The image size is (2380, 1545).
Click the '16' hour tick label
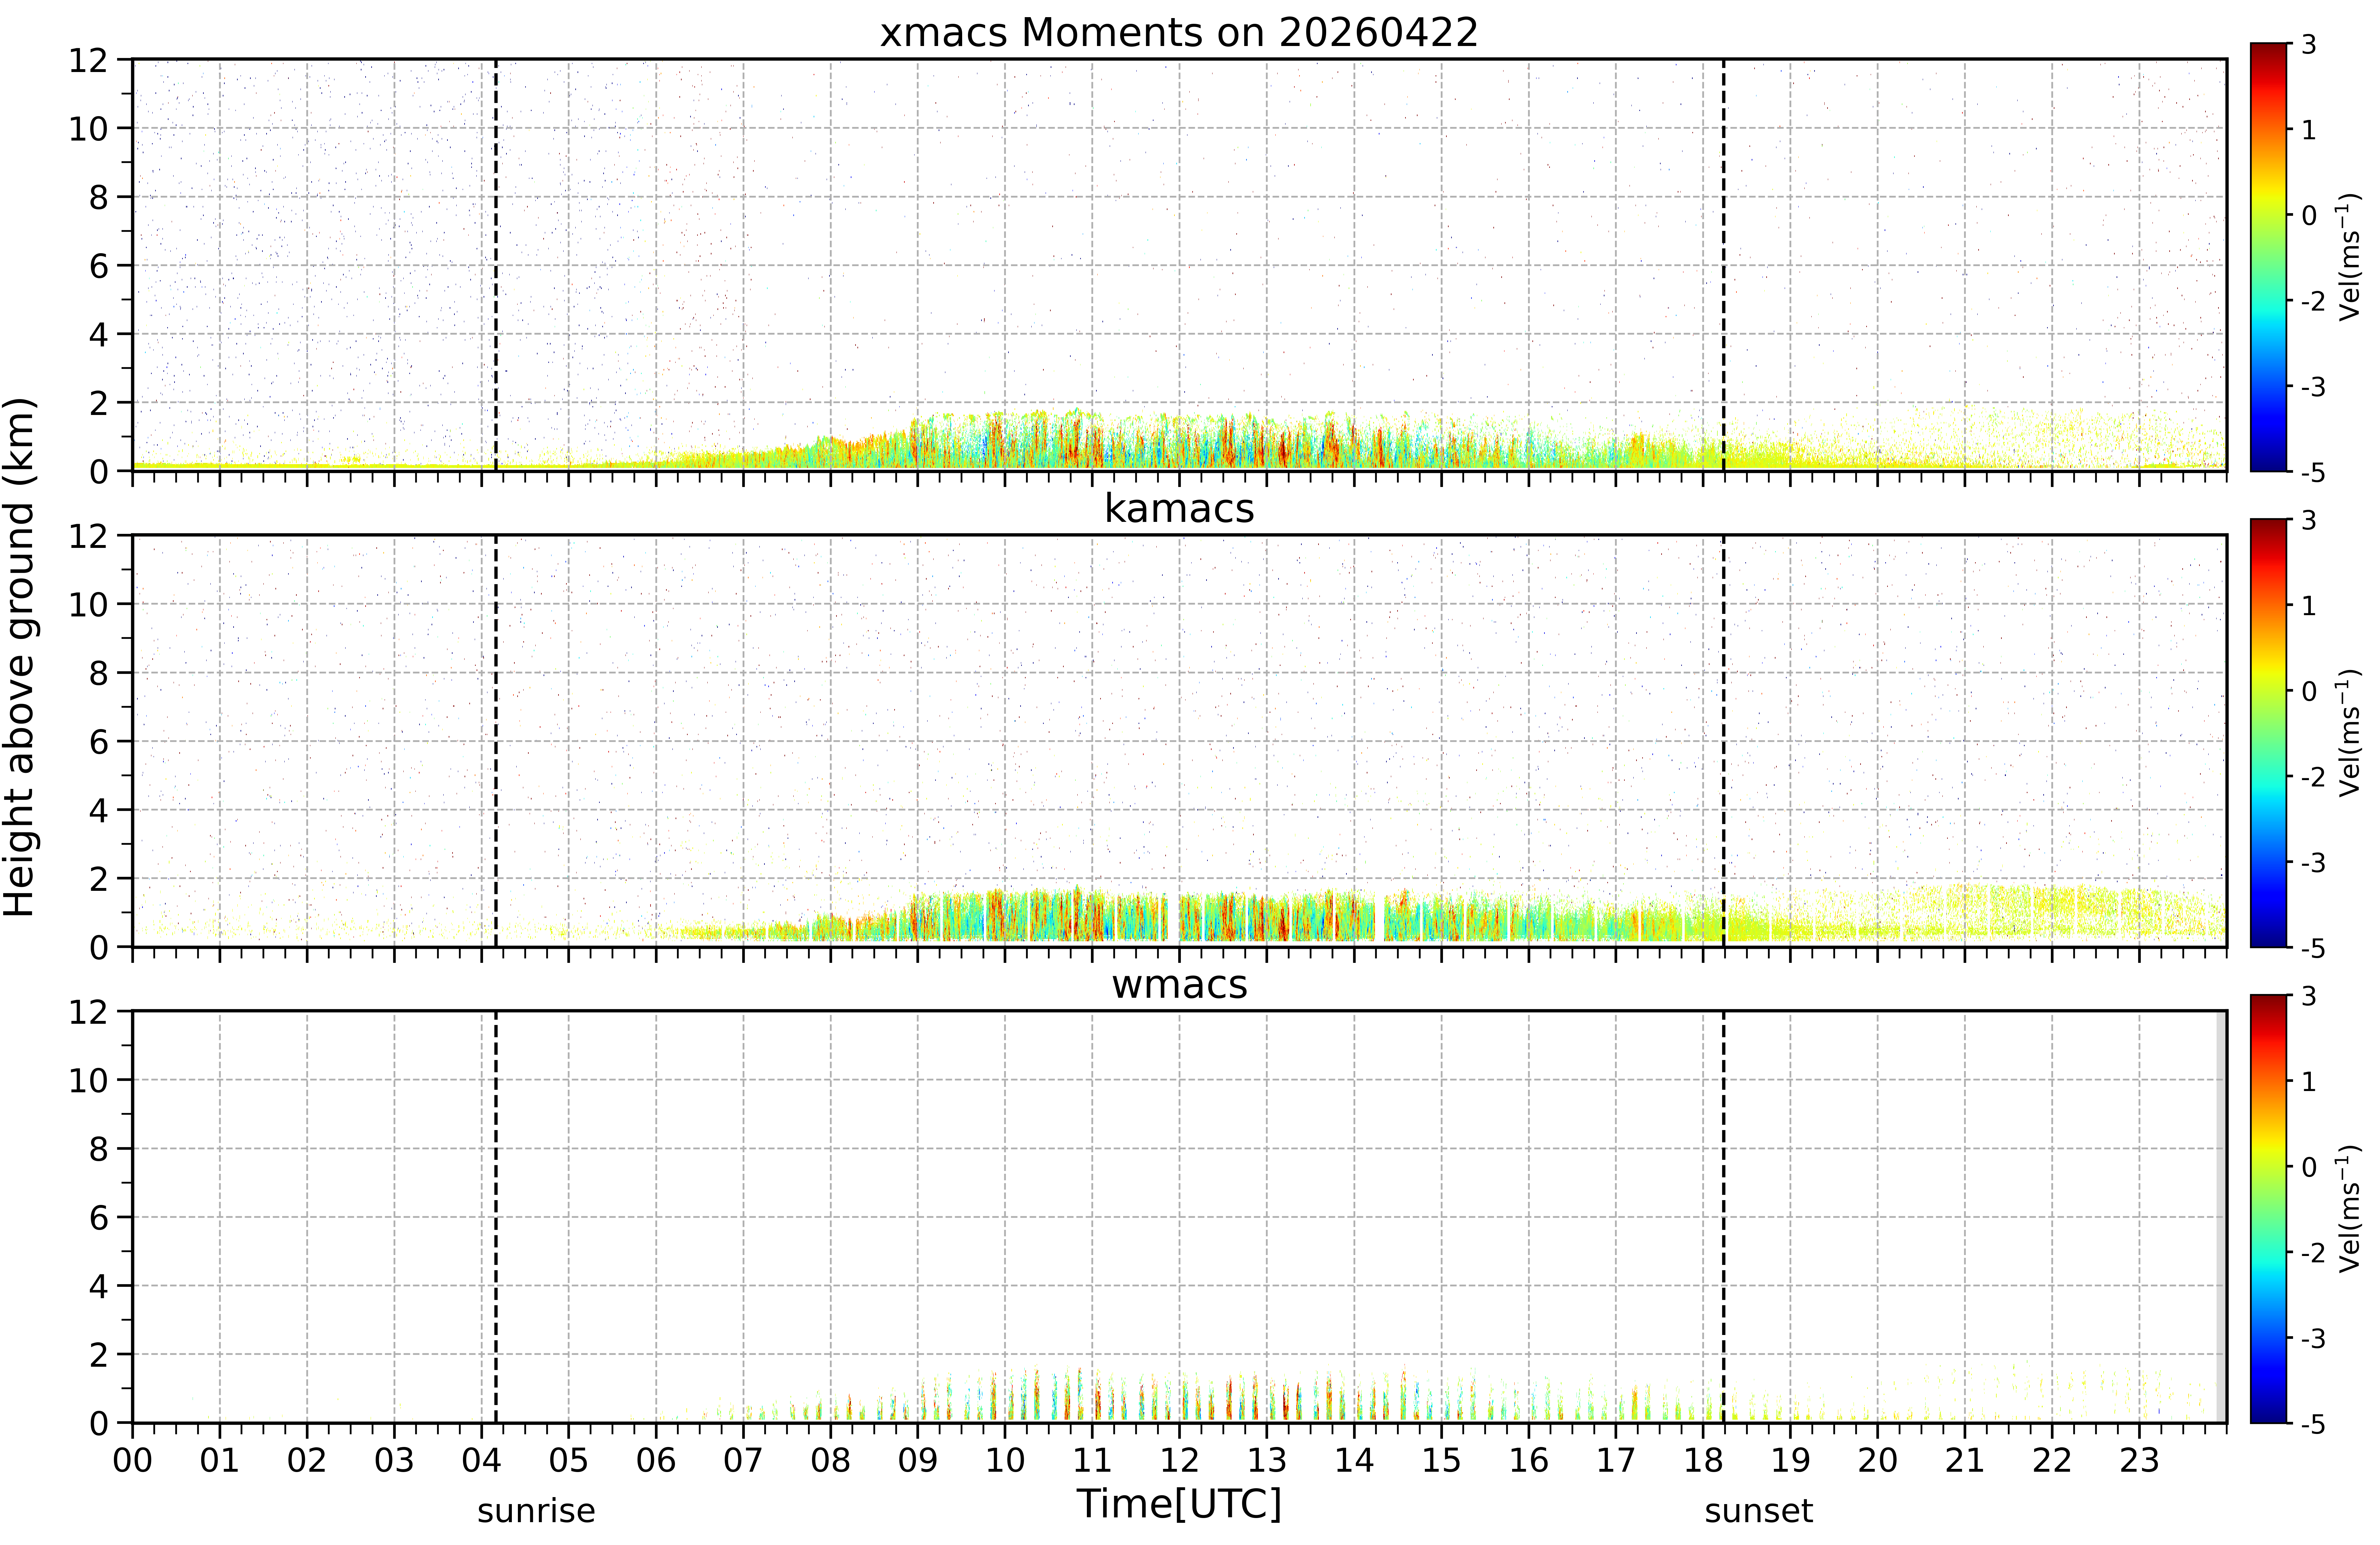[x=1529, y=1461]
